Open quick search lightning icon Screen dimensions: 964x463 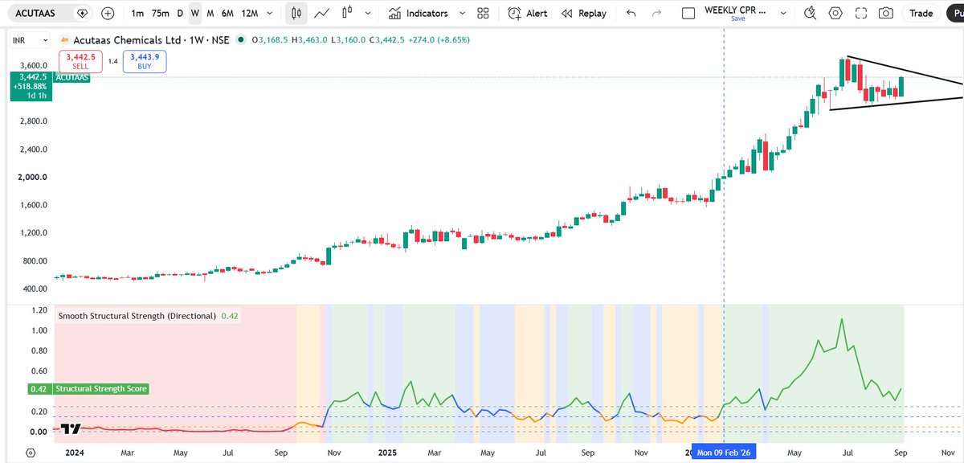[811, 13]
